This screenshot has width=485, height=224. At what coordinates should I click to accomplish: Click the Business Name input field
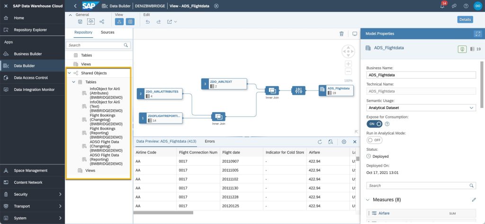pyautogui.click(x=421, y=75)
